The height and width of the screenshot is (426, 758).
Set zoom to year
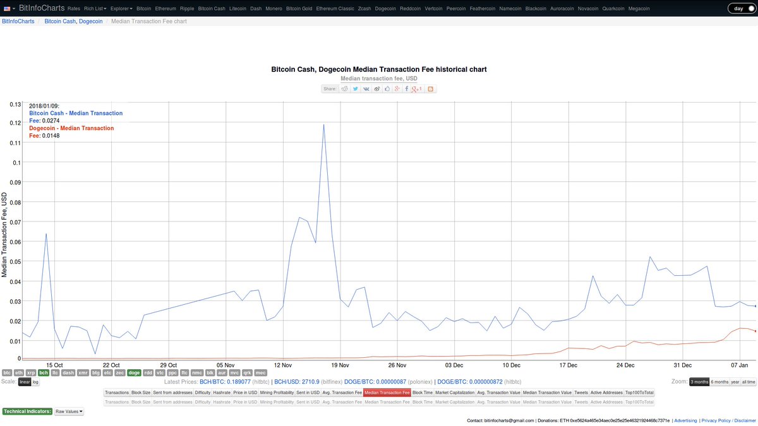(735, 382)
